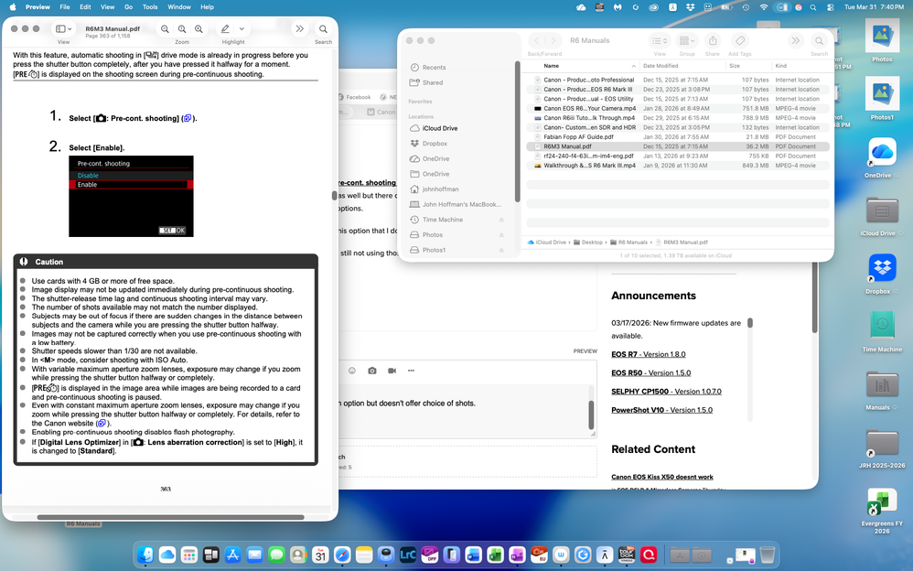
Task: Activate the Highlight pen tool in Preview
Action: click(225, 28)
